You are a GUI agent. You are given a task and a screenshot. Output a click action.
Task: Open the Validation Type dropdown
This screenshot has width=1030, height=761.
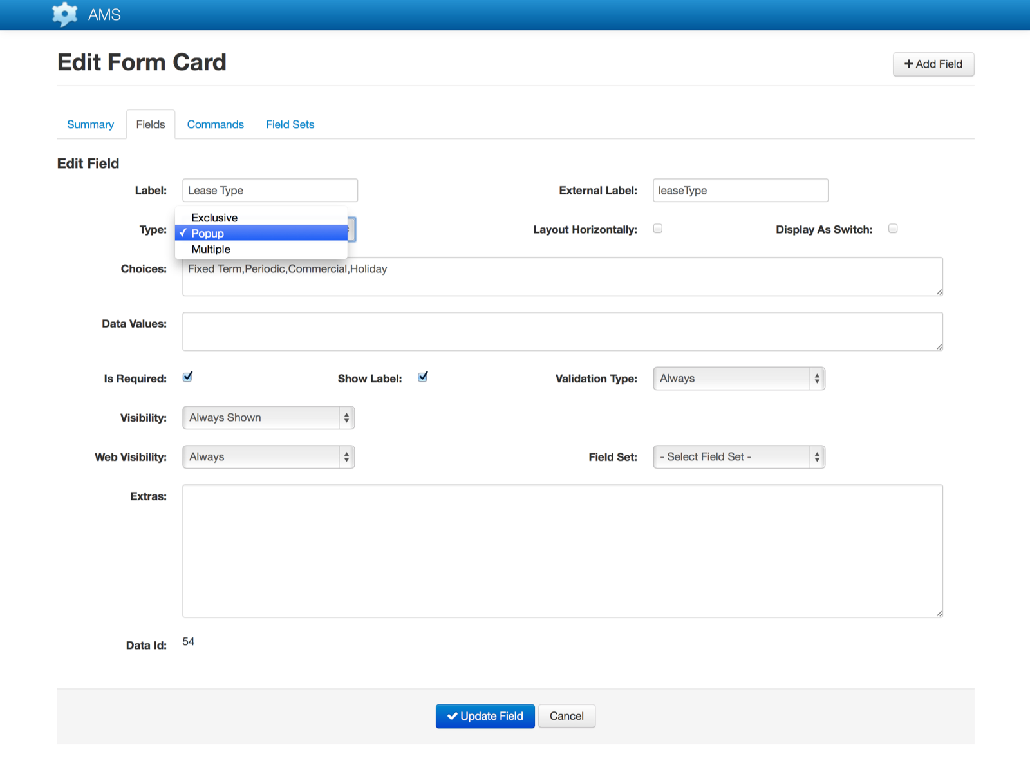pyautogui.click(x=738, y=379)
